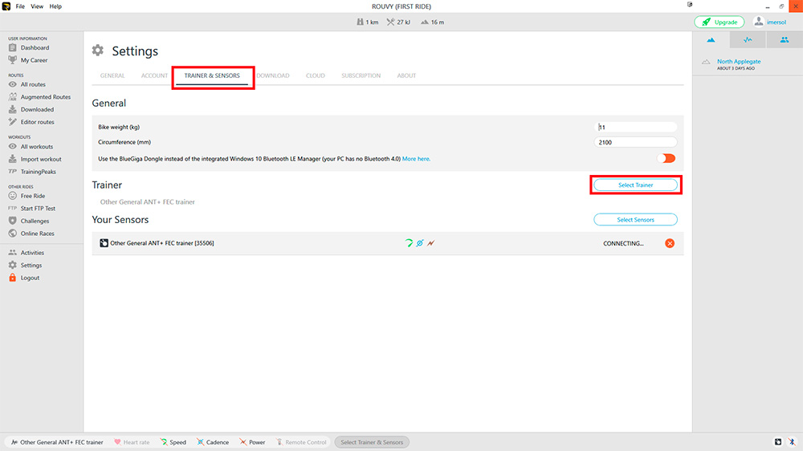Click the green speed icon in sensor row
Viewport: 803px width, 451px height.
coord(409,243)
